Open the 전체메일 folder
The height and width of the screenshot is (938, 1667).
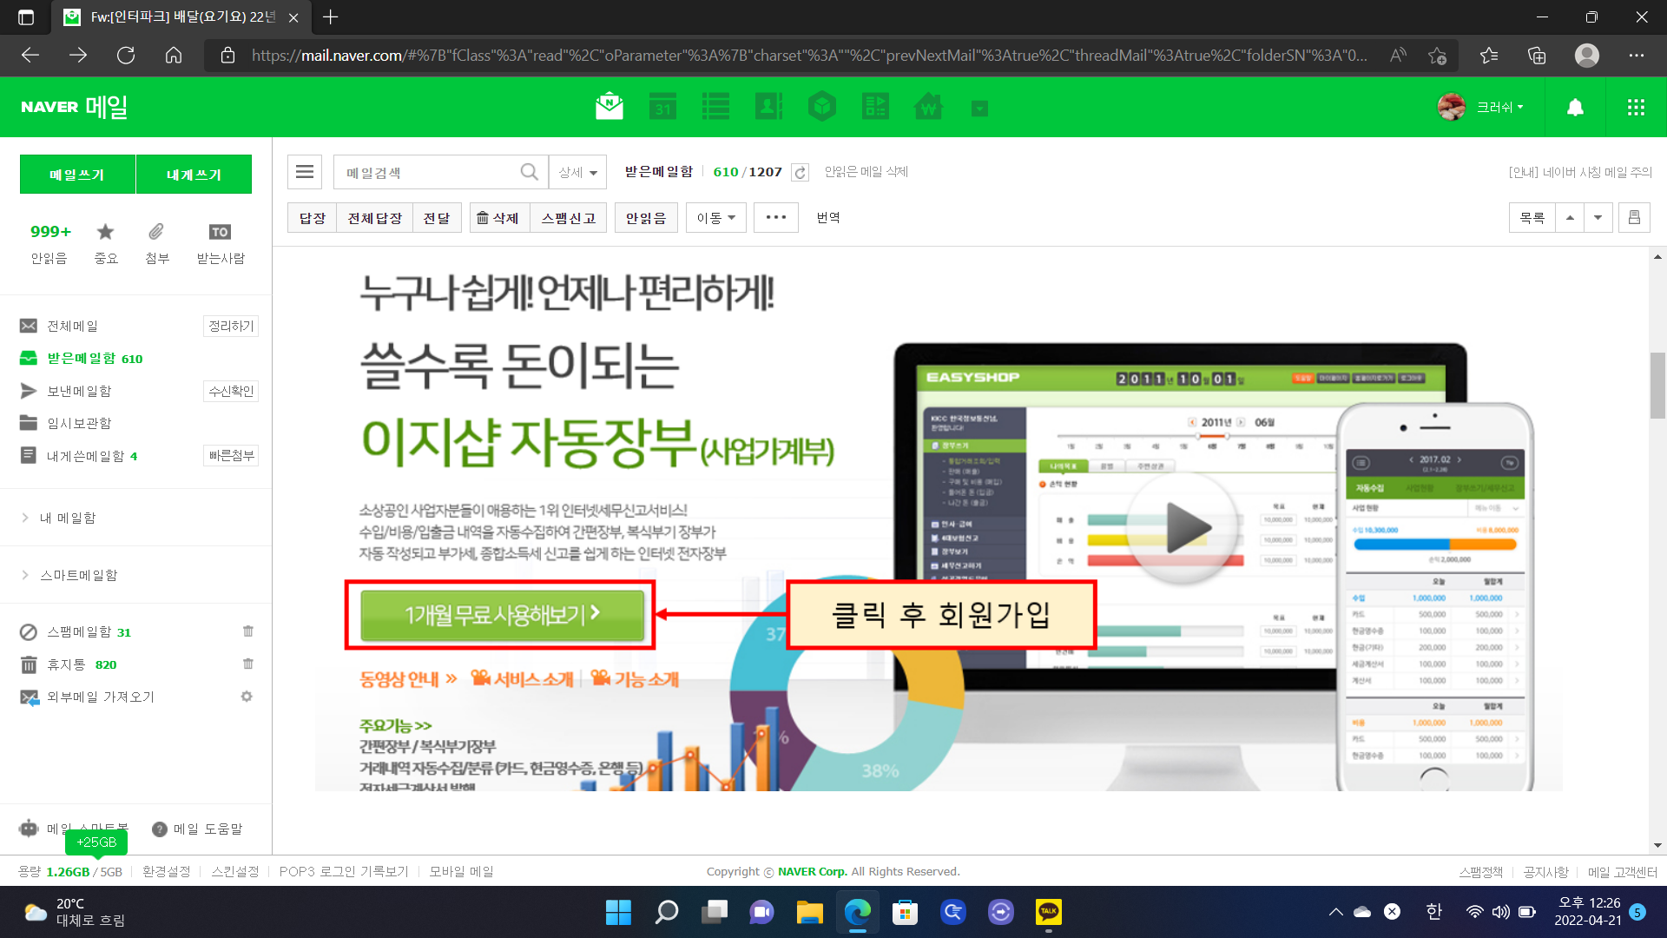tap(72, 326)
